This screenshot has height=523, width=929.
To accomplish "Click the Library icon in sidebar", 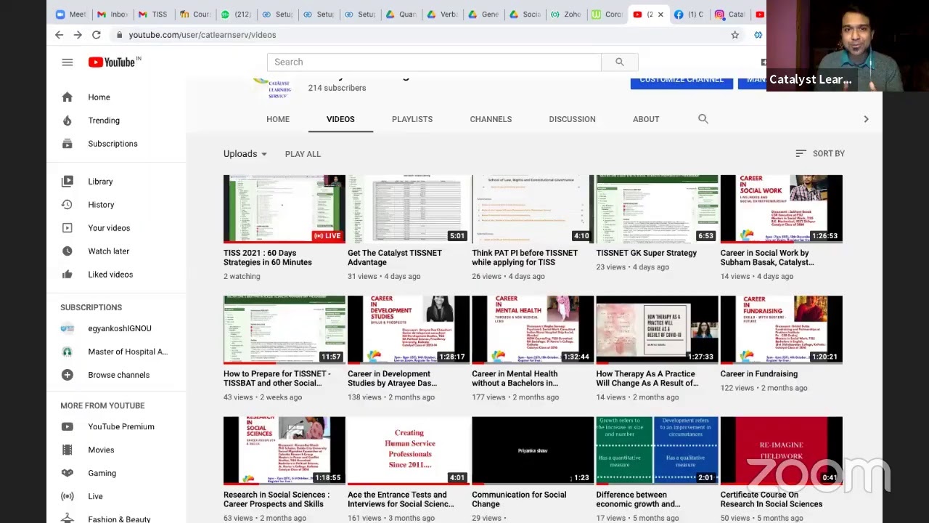I will pos(67,182).
